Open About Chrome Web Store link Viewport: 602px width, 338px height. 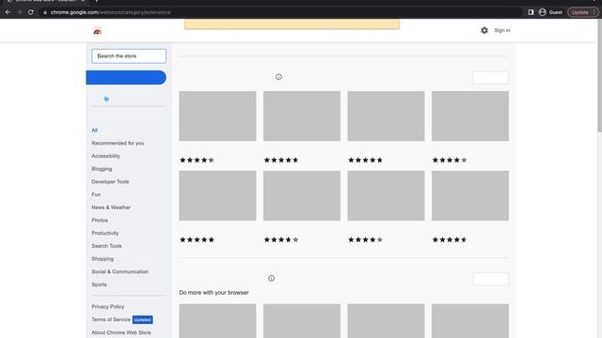click(x=121, y=332)
